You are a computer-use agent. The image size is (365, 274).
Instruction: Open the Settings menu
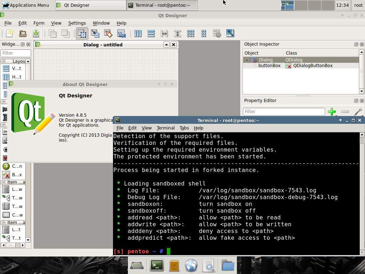click(x=77, y=23)
